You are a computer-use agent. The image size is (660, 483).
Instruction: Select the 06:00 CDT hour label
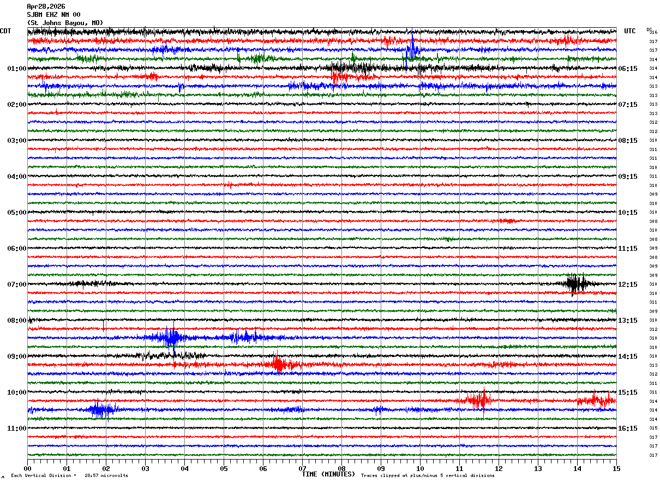coord(17,249)
